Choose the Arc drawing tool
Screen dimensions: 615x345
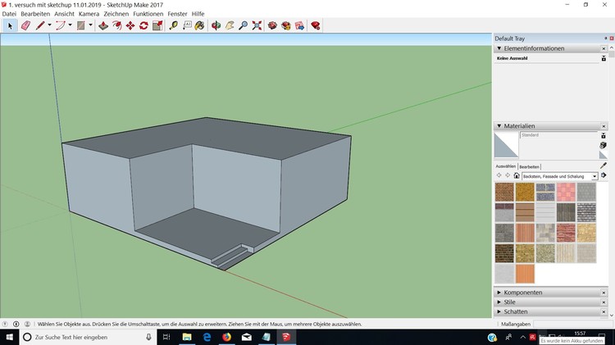point(60,26)
